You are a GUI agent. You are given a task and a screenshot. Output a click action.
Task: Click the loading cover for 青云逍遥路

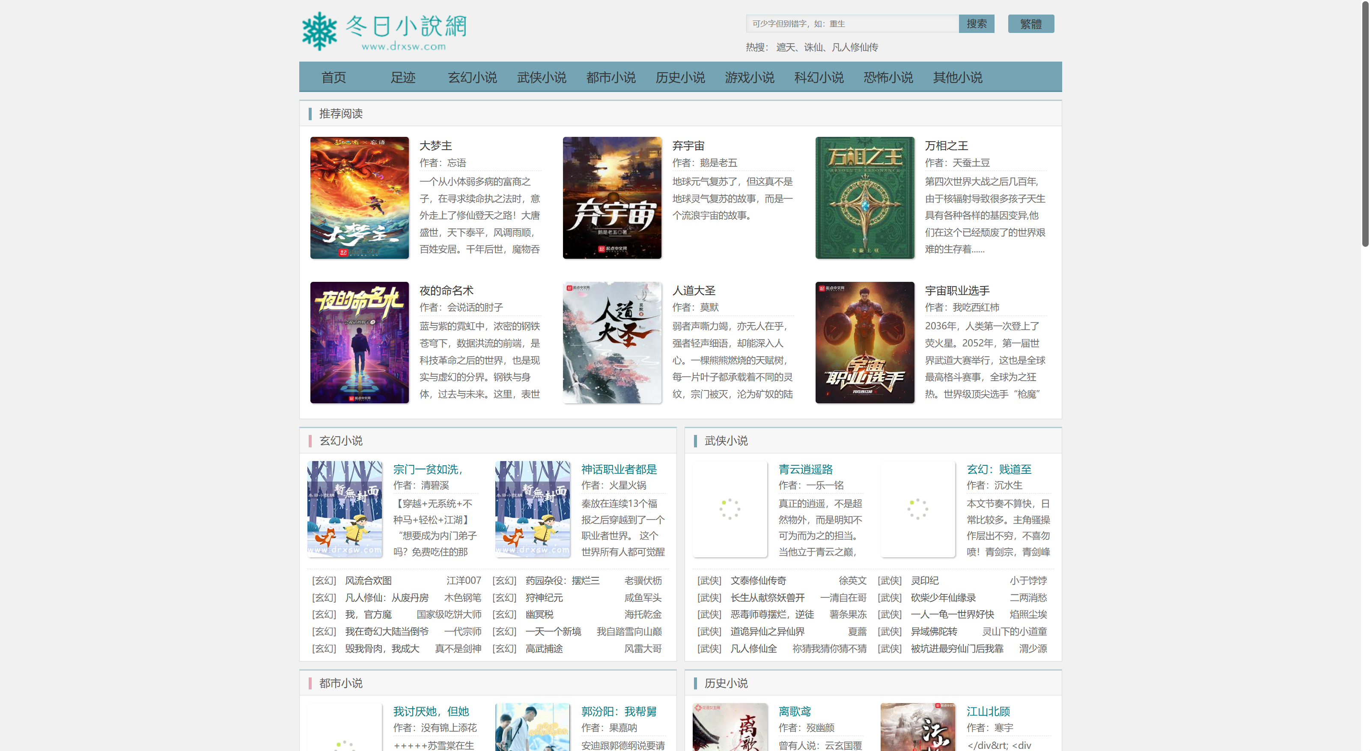730,508
